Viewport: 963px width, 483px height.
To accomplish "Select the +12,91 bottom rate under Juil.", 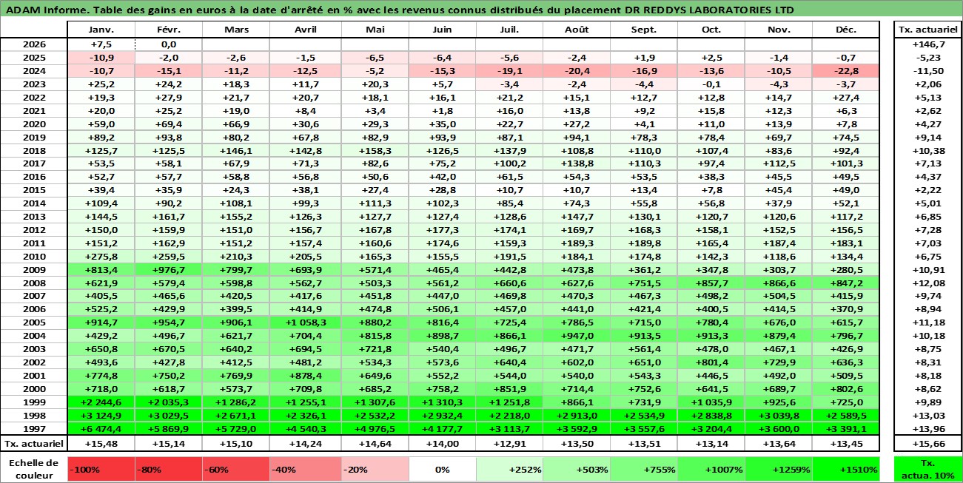I will 510,444.
